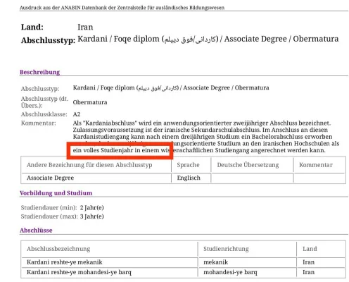Screen dimensions: 349x282
Task: Click the 'Studienrichtung' column header
Action: [226, 249]
